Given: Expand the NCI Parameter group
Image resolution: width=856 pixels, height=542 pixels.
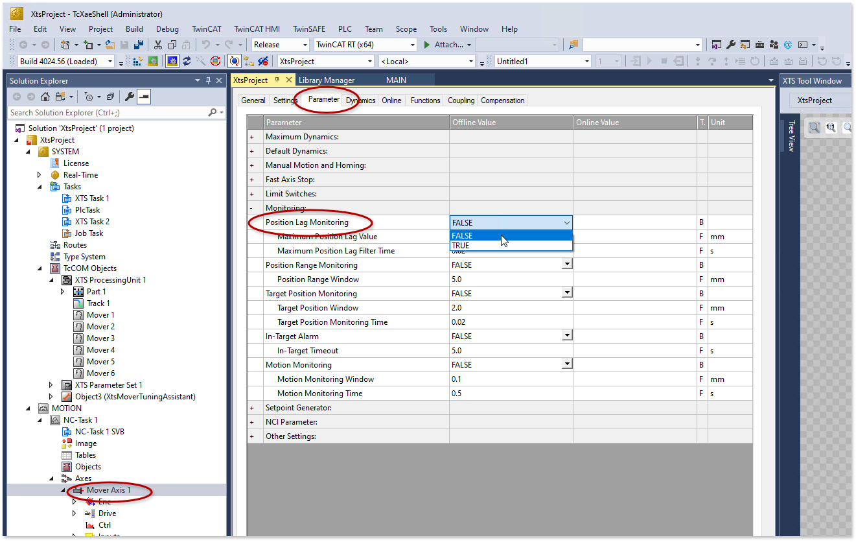Looking at the screenshot, I should (x=252, y=422).
